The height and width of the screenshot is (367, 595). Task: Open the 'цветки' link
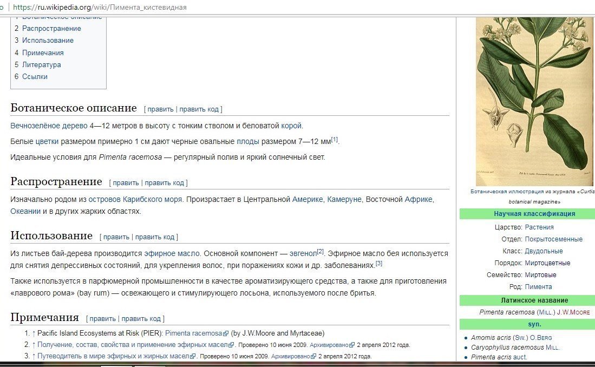pos(47,142)
